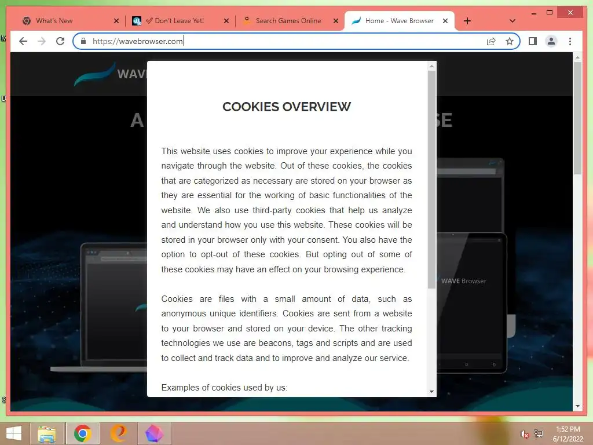Open the user profile avatar menu

(551, 41)
